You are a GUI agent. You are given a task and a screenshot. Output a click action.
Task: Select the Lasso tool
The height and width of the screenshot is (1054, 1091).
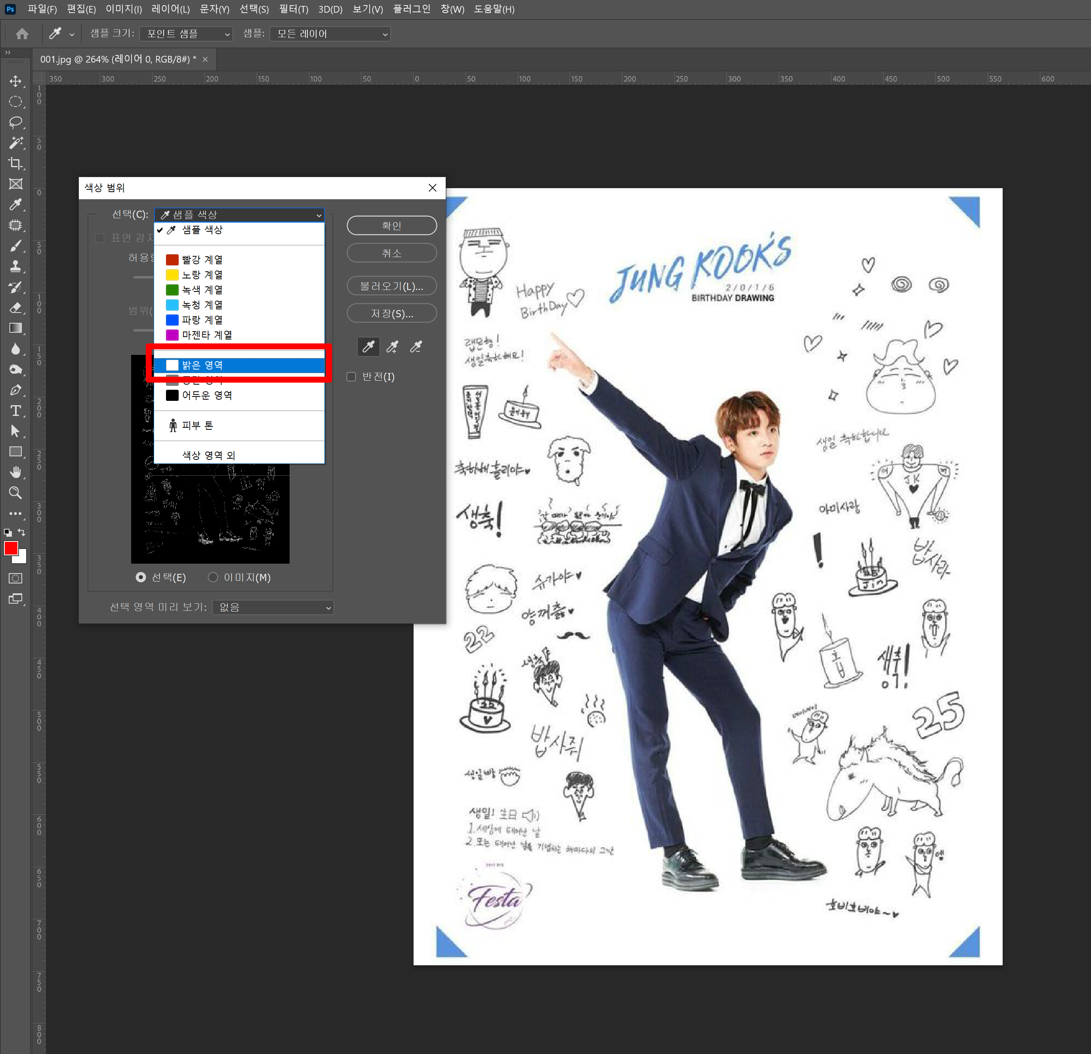tap(15, 122)
